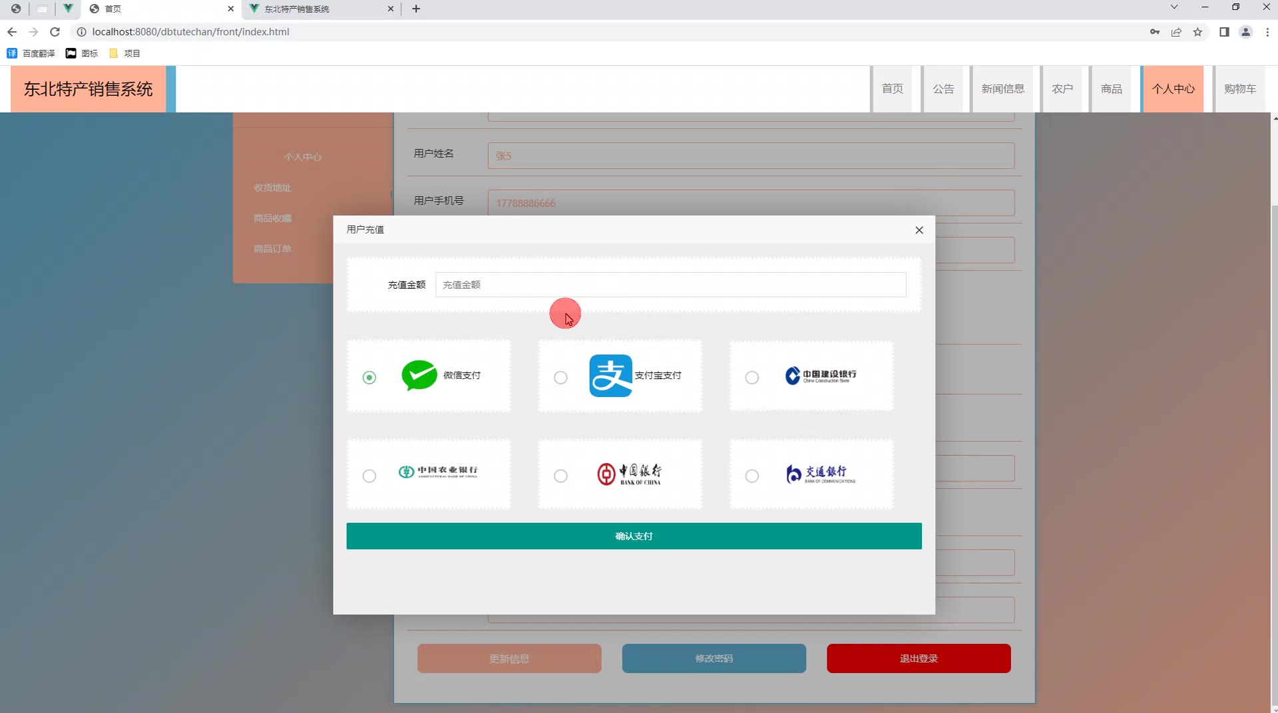This screenshot has width=1278, height=713.
Task: Choose China Construction Bank radio option
Action: pos(752,378)
